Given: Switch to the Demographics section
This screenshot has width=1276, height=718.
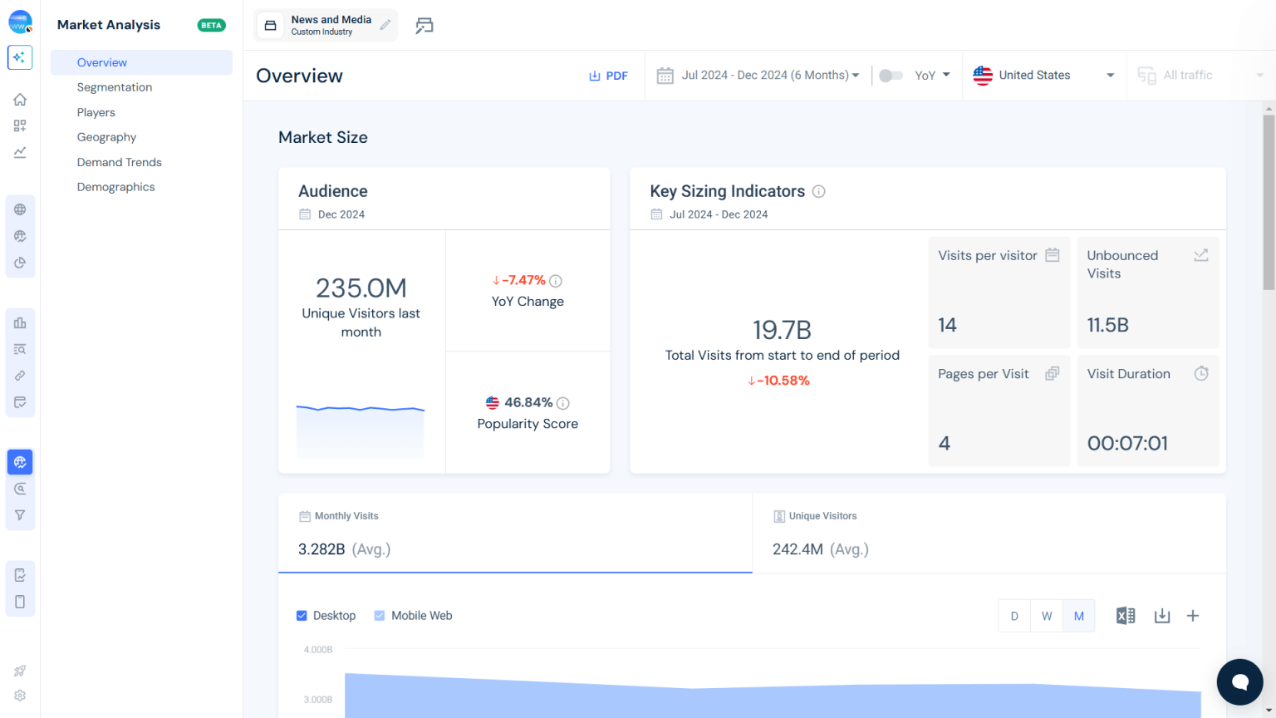Looking at the screenshot, I should 115,186.
